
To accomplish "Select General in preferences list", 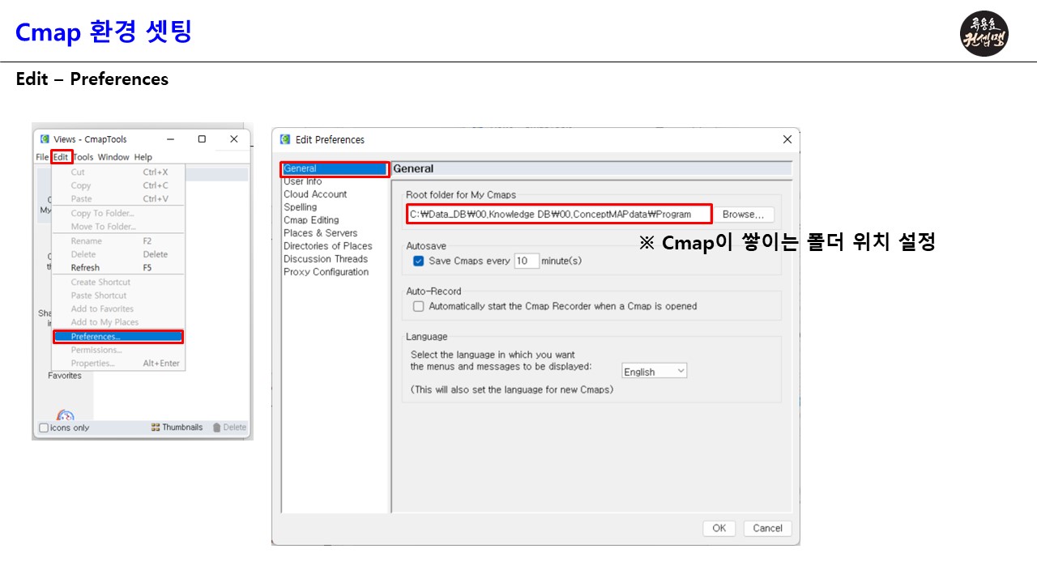I will click(335, 168).
